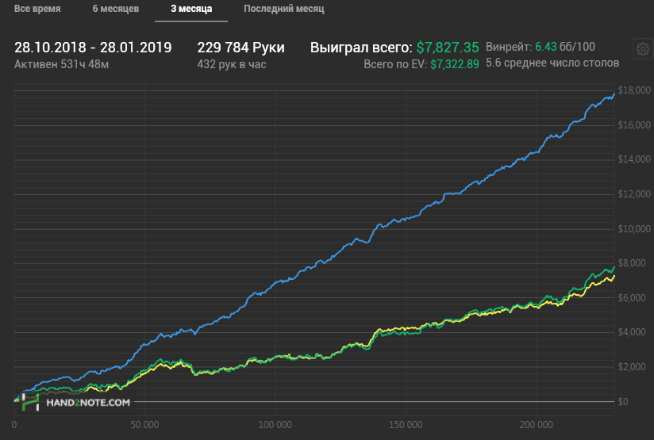Click the '200 000' x-axis label
This screenshot has height=440, width=654.
537,425
